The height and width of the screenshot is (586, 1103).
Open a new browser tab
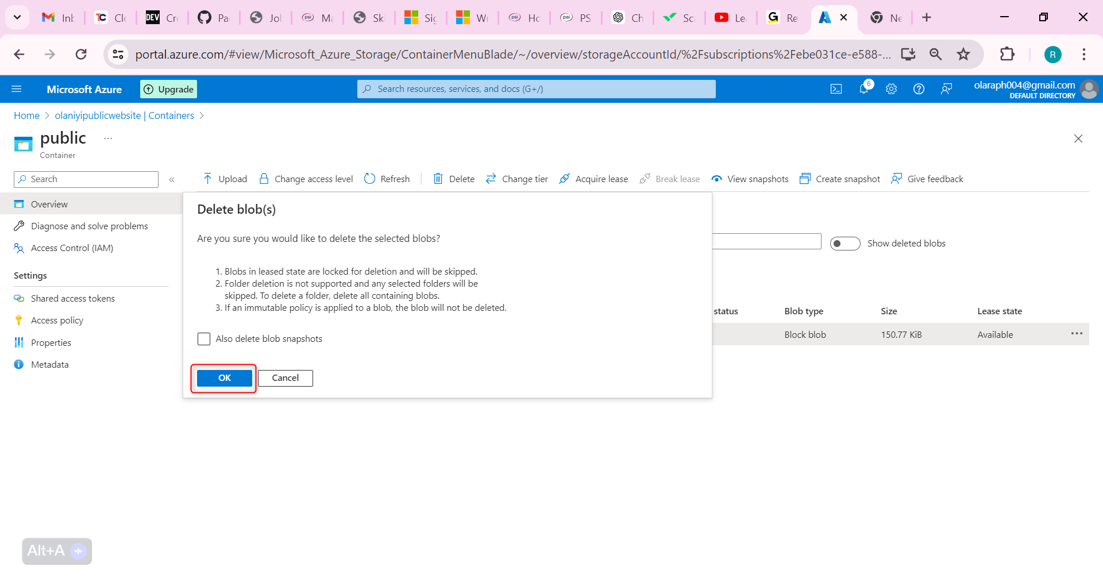coord(927,18)
